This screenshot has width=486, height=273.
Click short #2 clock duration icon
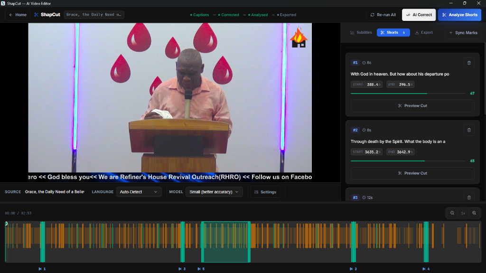tap(364, 130)
